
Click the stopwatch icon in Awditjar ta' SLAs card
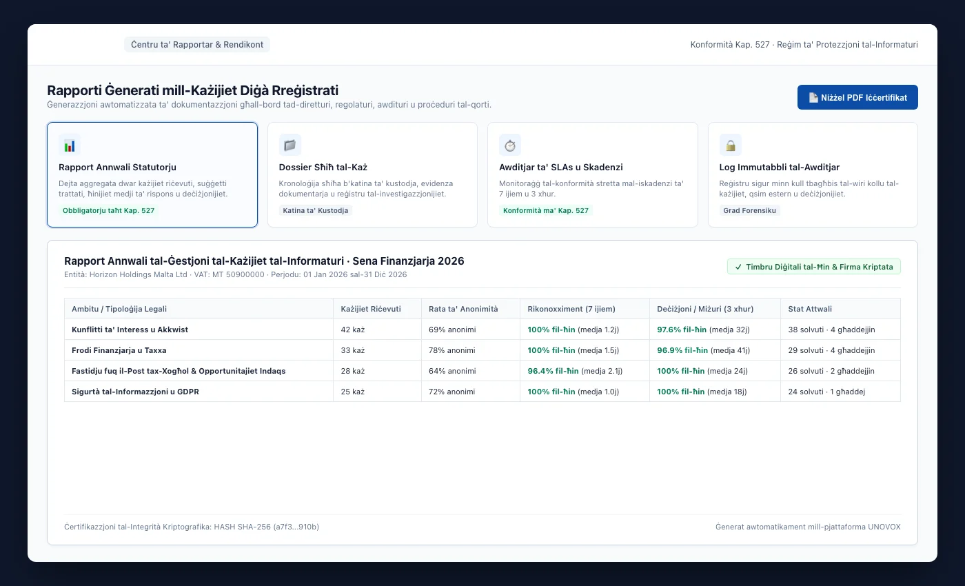(x=510, y=145)
